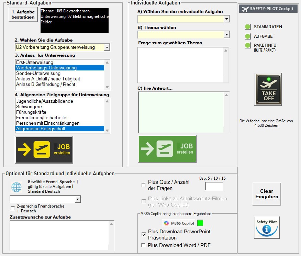The width and height of the screenshot is (301, 256).
Task: Uncheck Plus Download PowerPoint Präsentation
Action: pyautogui.click(x=144, y=234)
